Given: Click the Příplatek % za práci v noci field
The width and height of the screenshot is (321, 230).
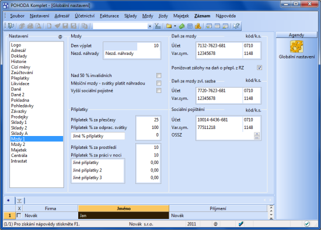Looking at the screenshot, I should coord(148,155).
